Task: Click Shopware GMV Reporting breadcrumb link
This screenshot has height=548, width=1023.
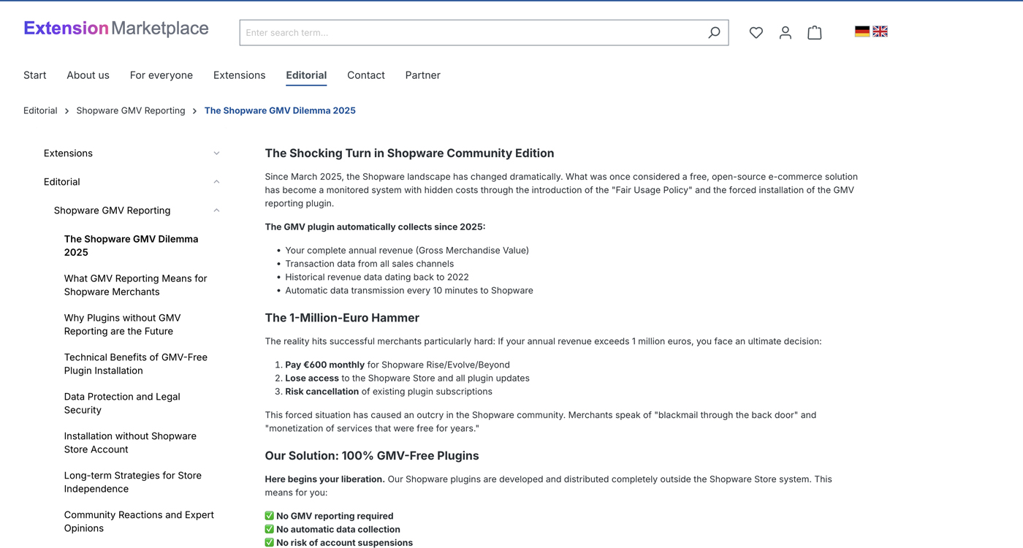Action: pos(131,111)
